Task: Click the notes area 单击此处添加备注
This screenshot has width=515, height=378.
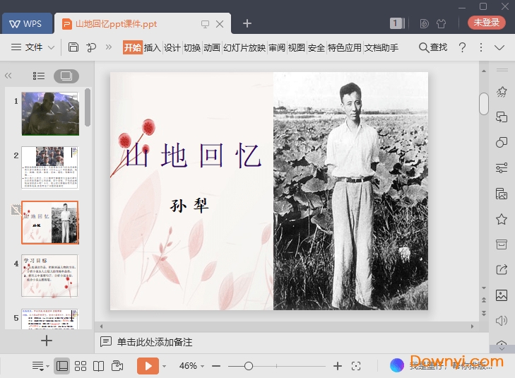Action: (155, 342)
